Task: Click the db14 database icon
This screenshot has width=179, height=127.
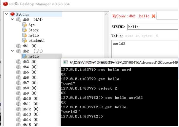Action: [19, 120]
